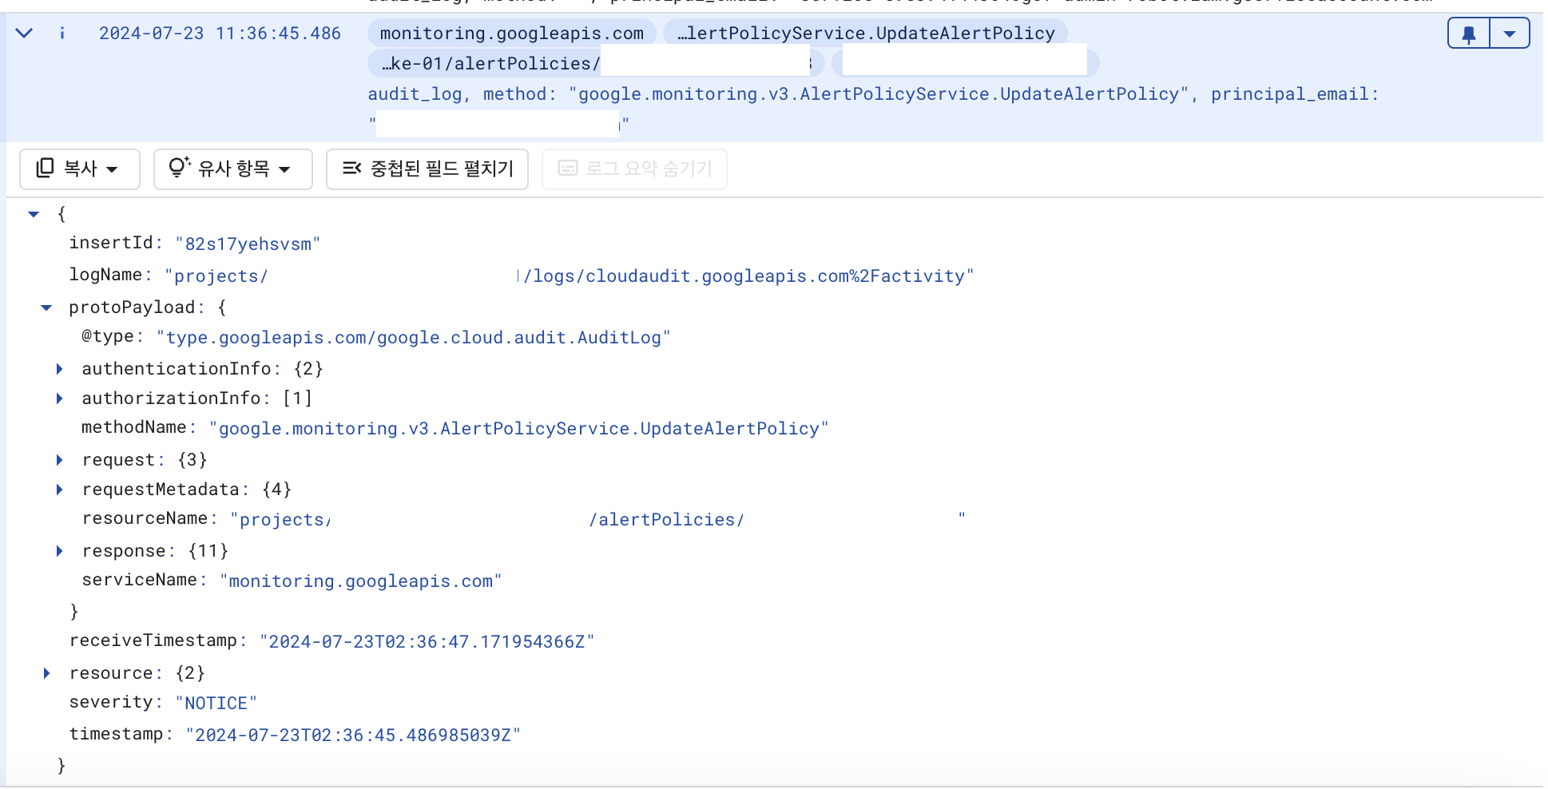
Task: Click the lightbulb icon in 유사 항목
Action: point(179,167)
